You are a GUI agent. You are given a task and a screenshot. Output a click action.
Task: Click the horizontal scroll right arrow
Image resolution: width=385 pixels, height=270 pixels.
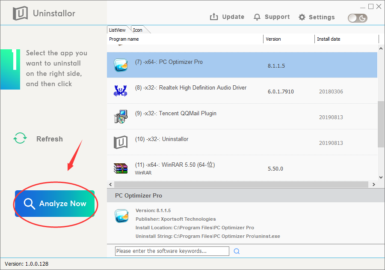click(374, 184)
